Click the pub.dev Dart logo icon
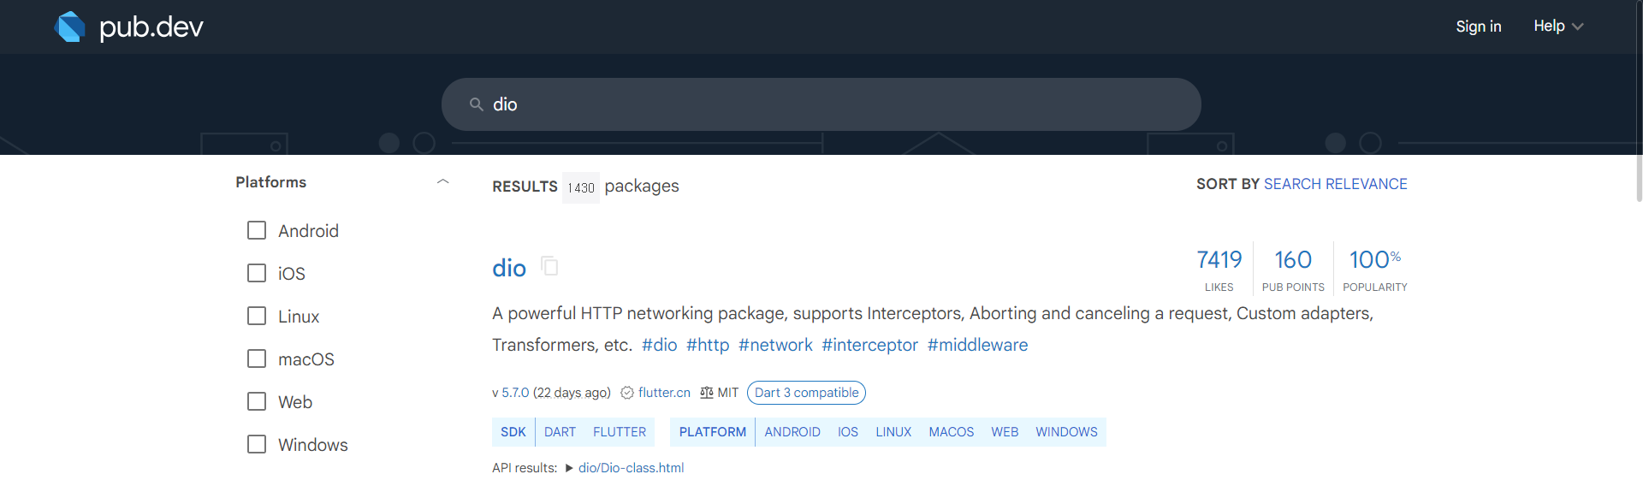This screenshot has height=480, width=1643. (x=69, y=27)
